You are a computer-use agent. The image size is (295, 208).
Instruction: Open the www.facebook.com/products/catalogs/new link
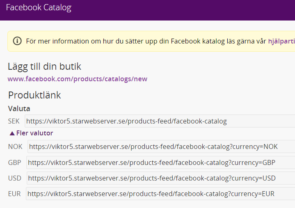(x=77, y=79)
